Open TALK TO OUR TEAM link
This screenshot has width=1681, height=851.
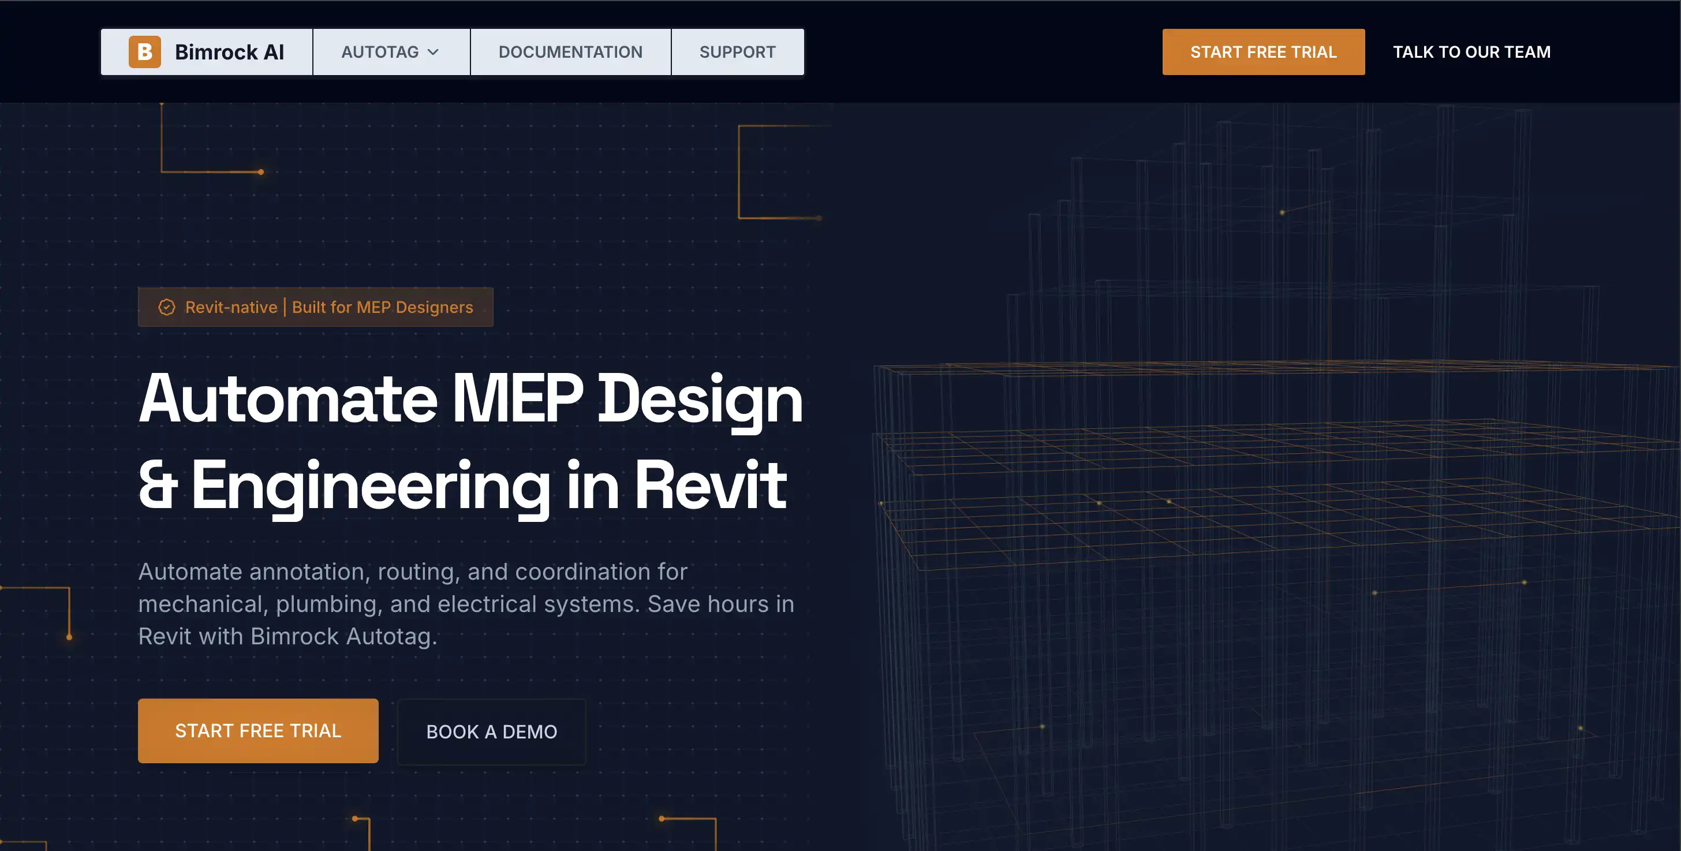coord(1471,51)
